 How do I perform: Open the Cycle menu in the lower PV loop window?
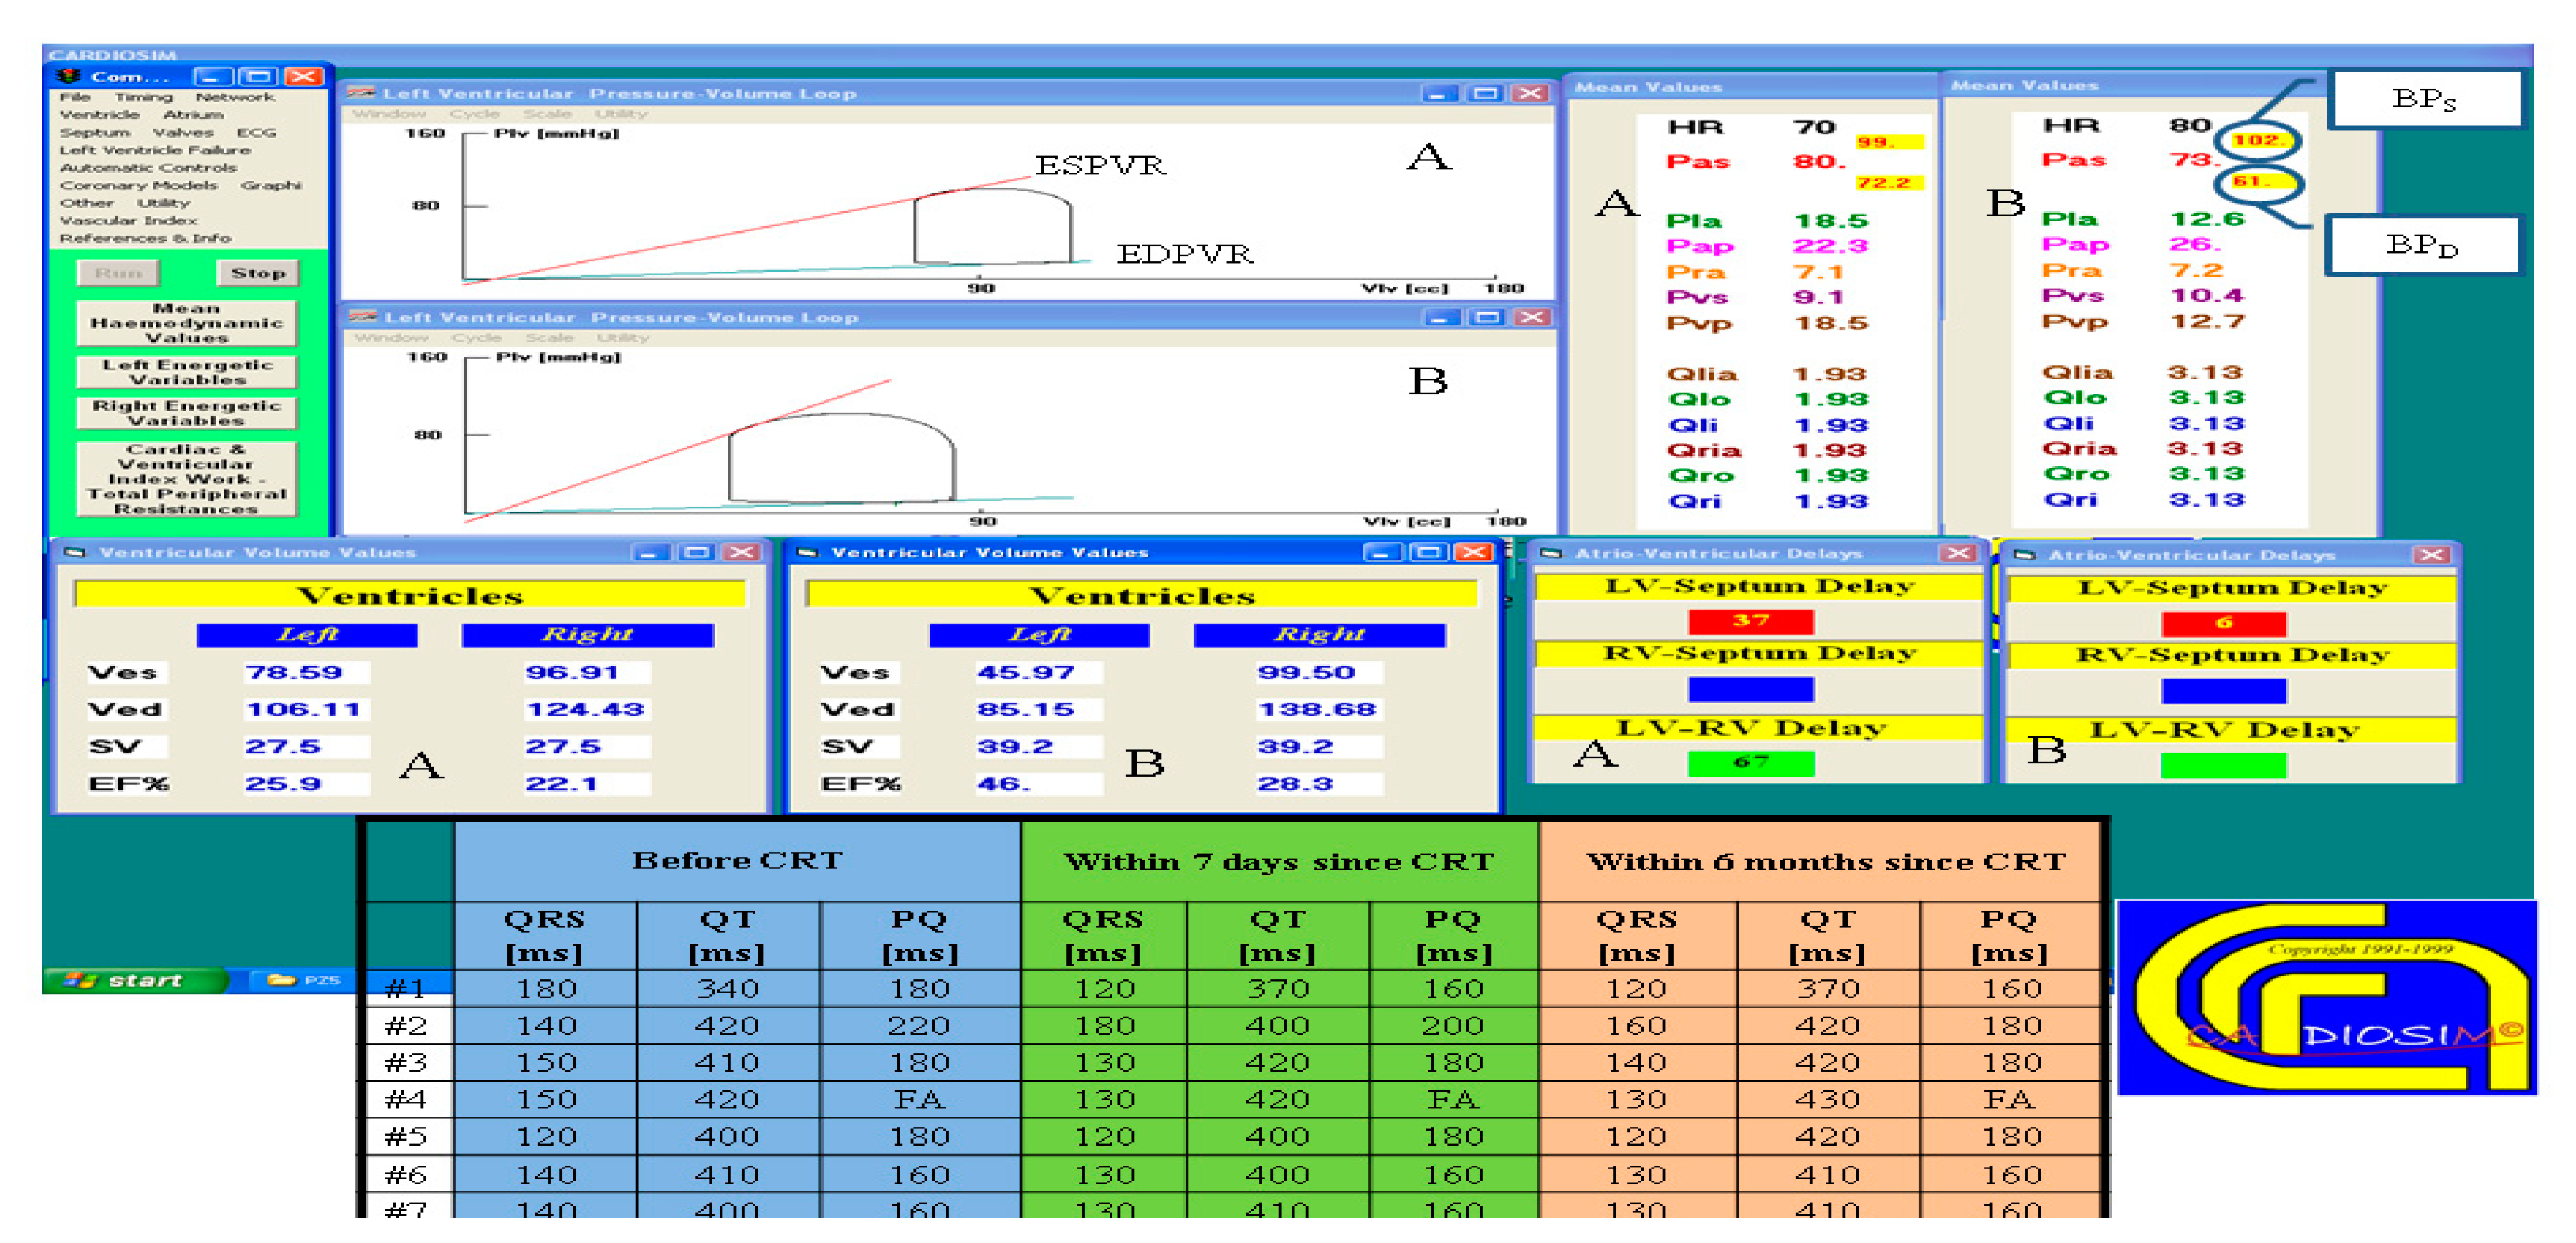pos(476,337)
